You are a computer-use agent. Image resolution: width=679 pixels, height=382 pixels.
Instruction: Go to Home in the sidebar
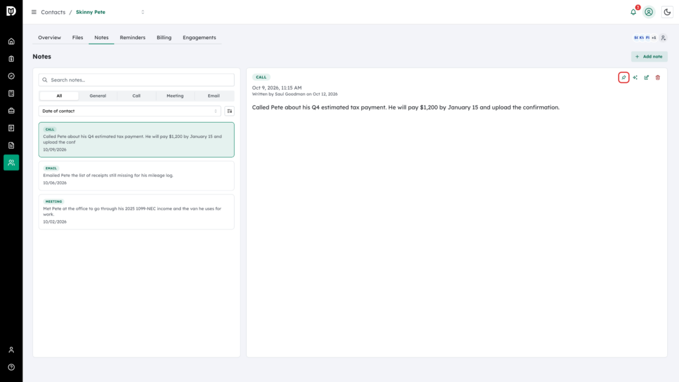pos(11,42)
